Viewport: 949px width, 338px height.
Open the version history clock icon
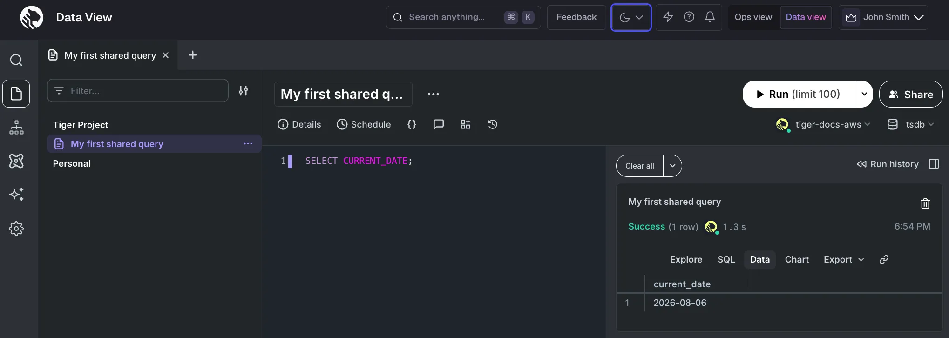pyautogui.click(x=493, y=124)
